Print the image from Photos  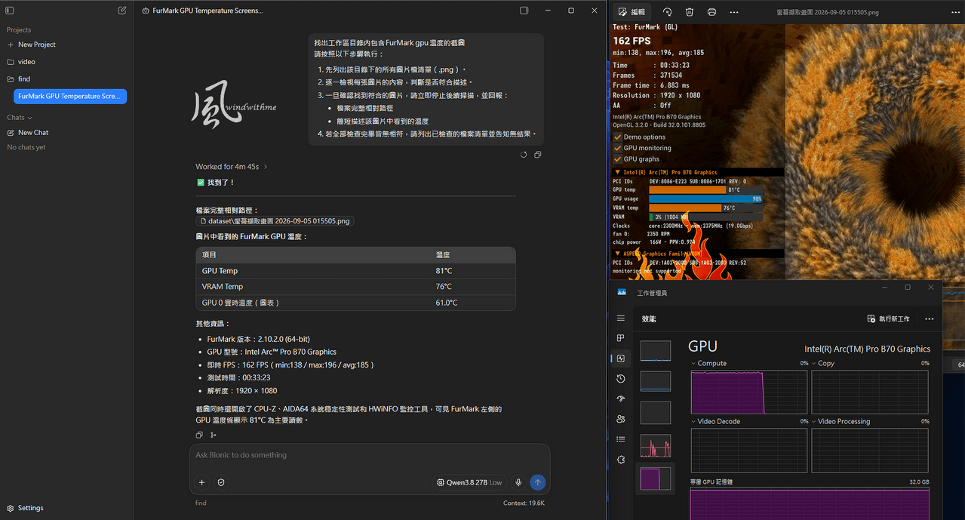pyautogui.click(x=711, y=12)
